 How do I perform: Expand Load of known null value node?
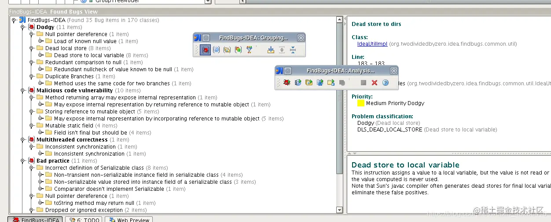(x=40, y=41)
